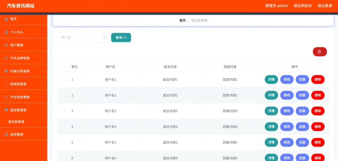Click 修改 for row 用户名1
Viewport: 338px width, 161px height.
click(x=287, y=79)
